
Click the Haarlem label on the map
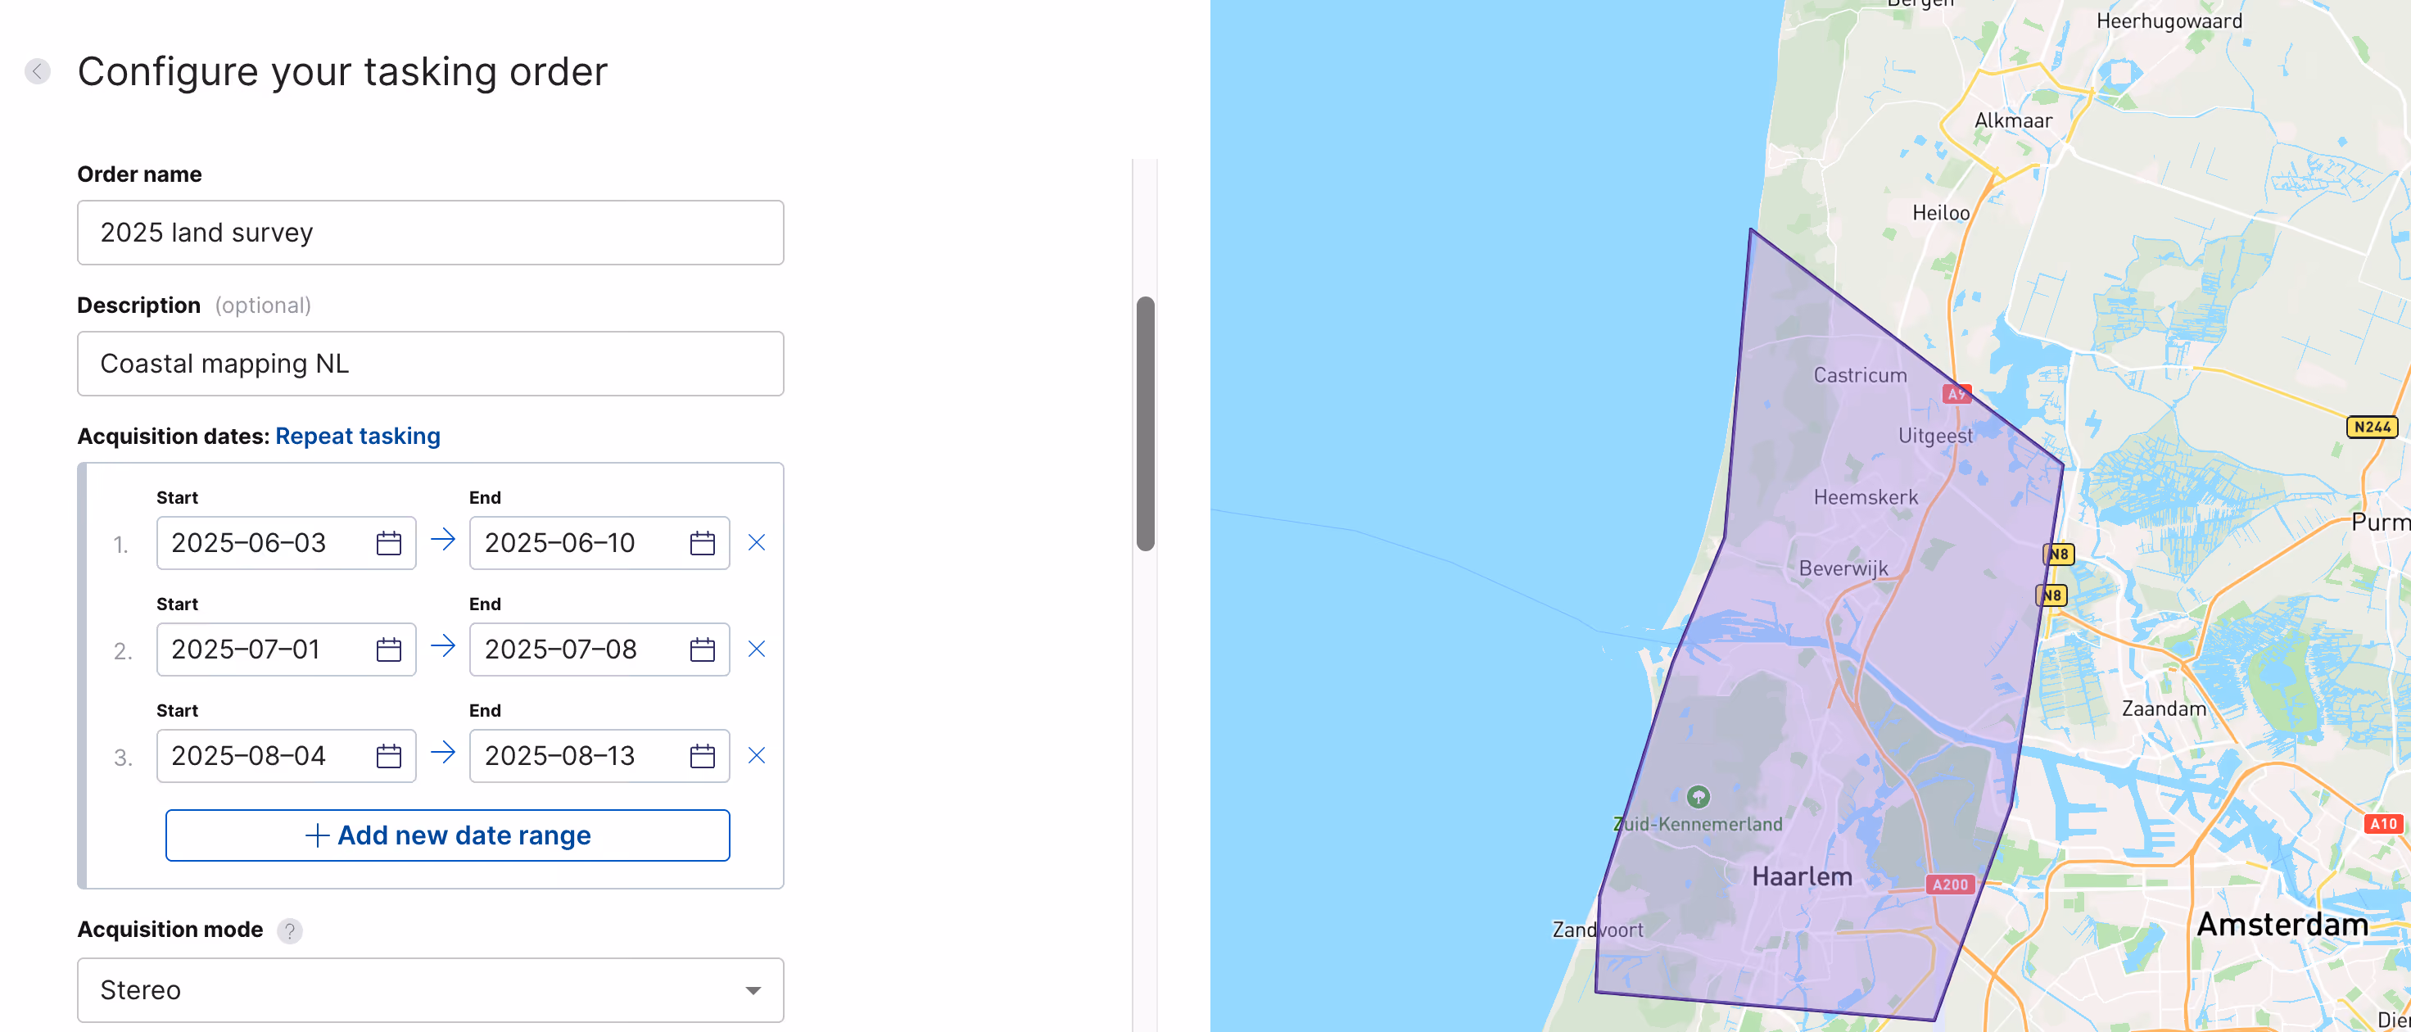(1802, 877)
